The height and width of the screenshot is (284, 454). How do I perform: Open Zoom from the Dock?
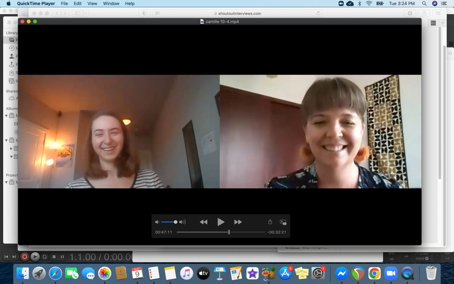[391, 274]
